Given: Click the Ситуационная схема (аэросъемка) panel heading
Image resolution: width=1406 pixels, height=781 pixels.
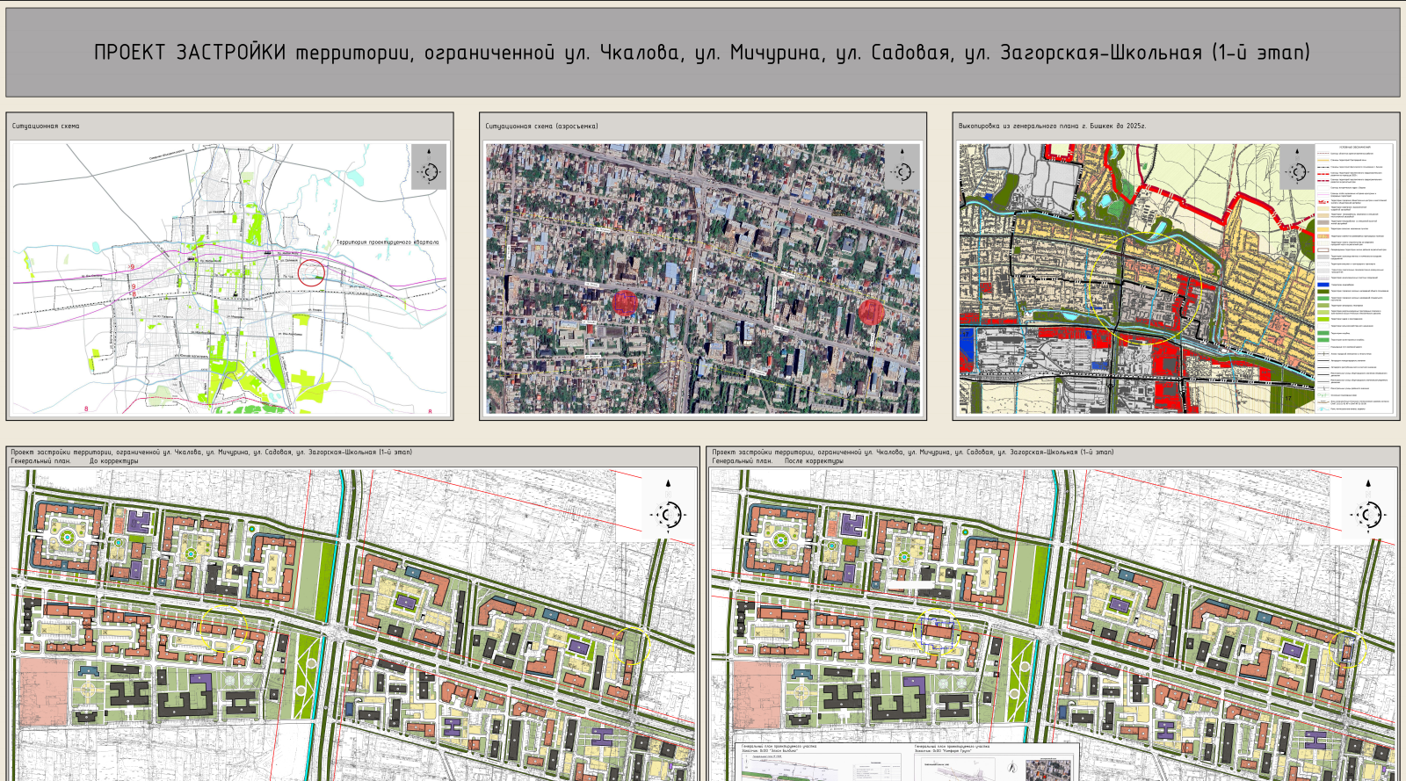Looking at the screenshot, I should click(x=541, y=127).
